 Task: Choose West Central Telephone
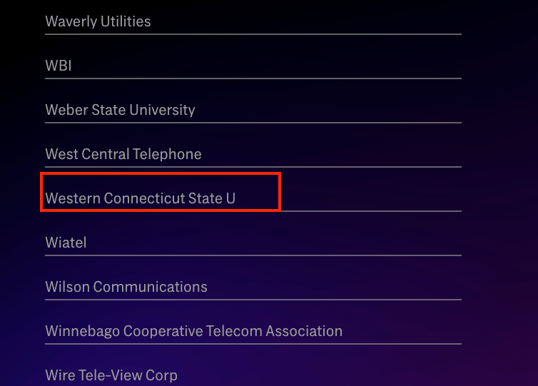coord(123,154)
